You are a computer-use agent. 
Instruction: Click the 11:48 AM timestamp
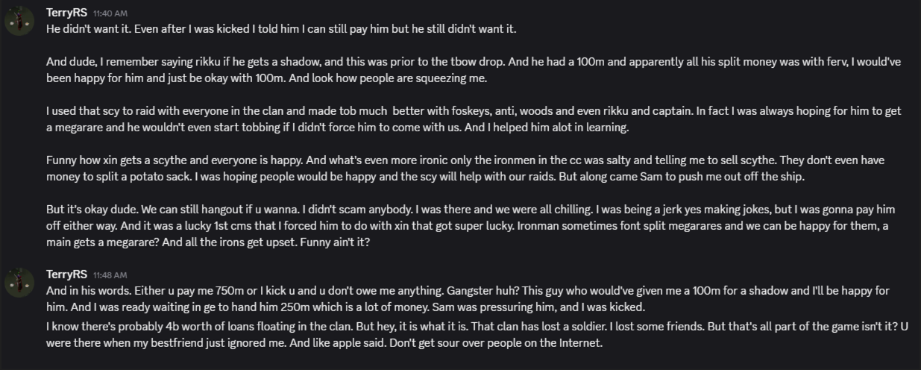[x=110, y=275]
